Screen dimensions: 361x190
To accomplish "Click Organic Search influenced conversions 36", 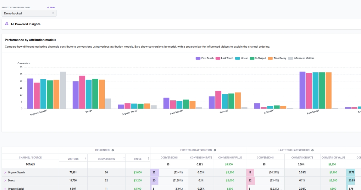I will 106,173.
